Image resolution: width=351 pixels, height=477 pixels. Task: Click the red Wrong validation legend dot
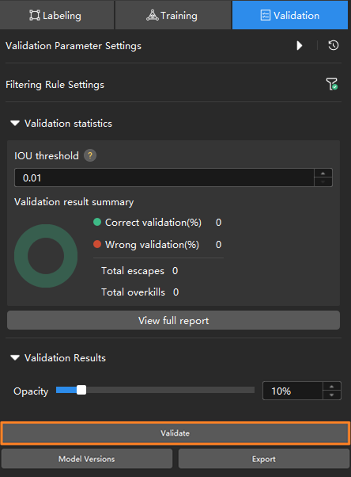point(97,244)
